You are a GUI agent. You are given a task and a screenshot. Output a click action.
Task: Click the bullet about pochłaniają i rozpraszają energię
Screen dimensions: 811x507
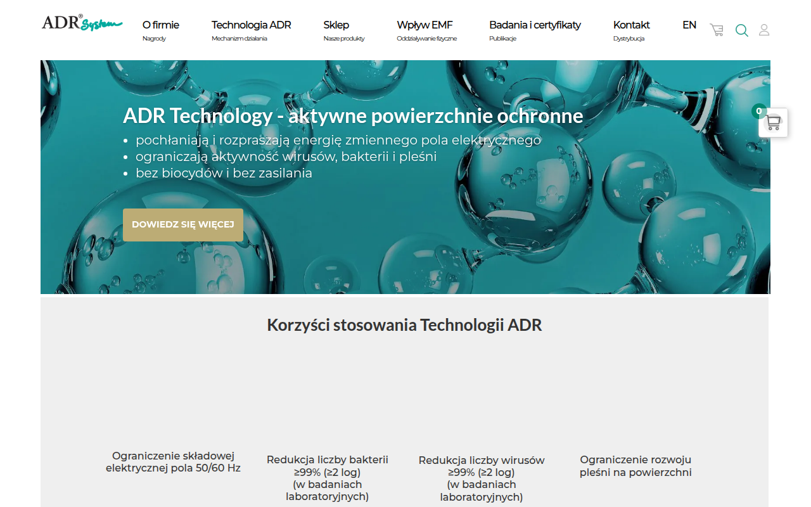tap(338, 140)
